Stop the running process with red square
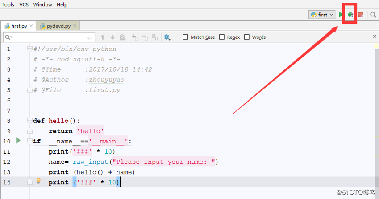The image size is (379, 199). [361, 15]
